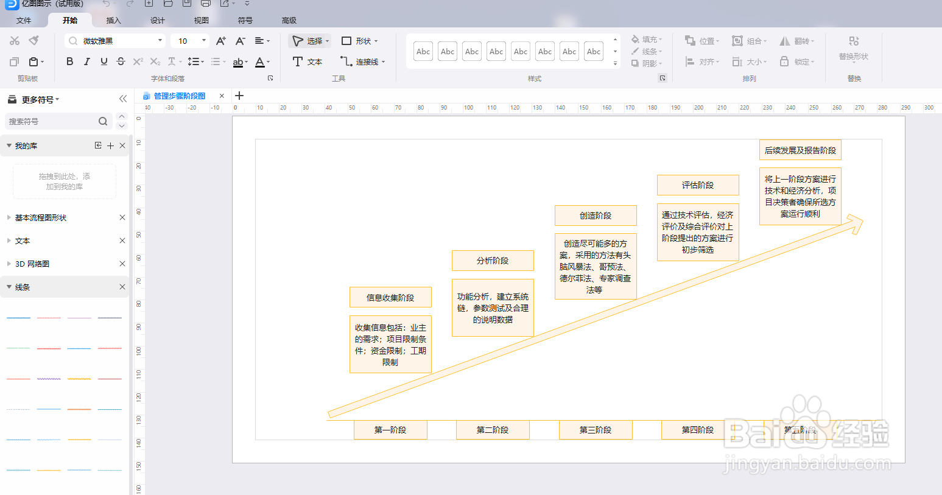
Task: Activate the Select (选择) pointer tool
Action: coord(311,41)
